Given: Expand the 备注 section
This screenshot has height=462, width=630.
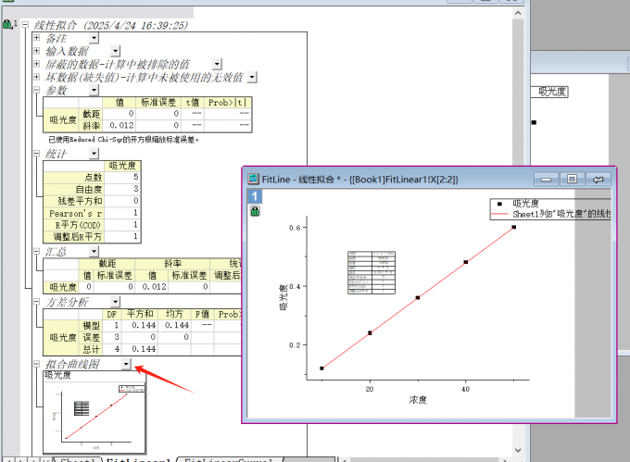Looking at the screenshot, I should (36, 38).
